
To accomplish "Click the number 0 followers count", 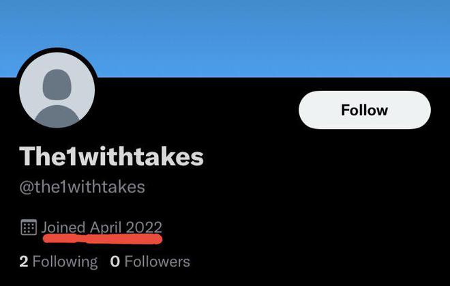I will [x=115, y=262].
